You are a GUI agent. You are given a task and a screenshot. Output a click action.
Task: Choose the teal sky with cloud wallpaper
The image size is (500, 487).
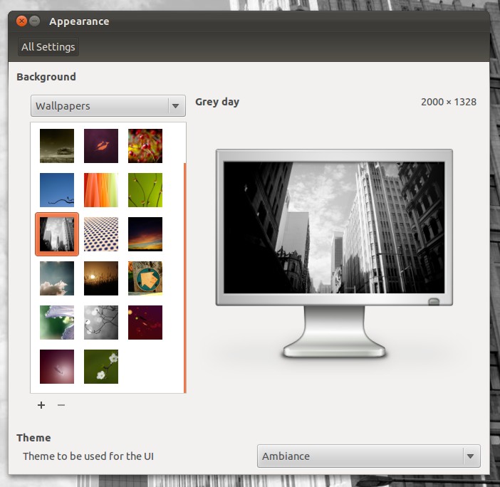[x=57, y=278]
